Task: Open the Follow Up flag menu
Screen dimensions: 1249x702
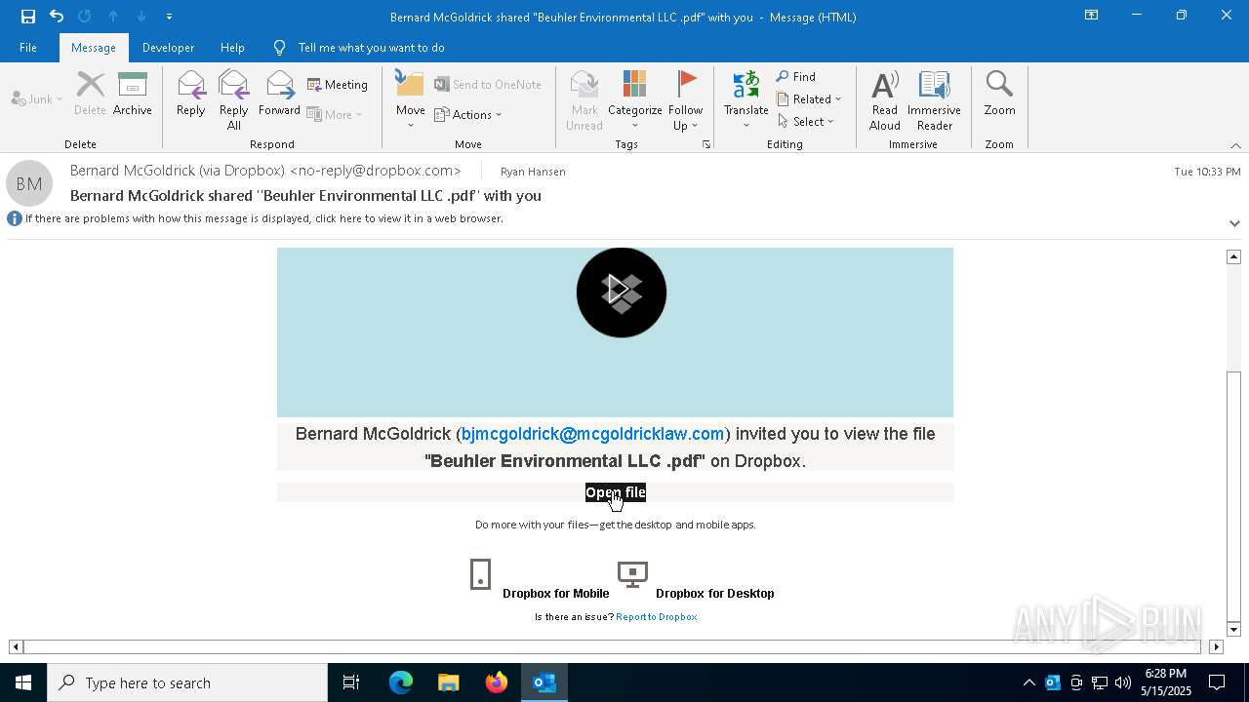Action: (x=686, y=100)
